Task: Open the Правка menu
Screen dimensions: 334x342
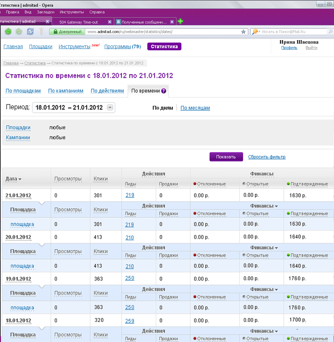Action: coord(12,12)
